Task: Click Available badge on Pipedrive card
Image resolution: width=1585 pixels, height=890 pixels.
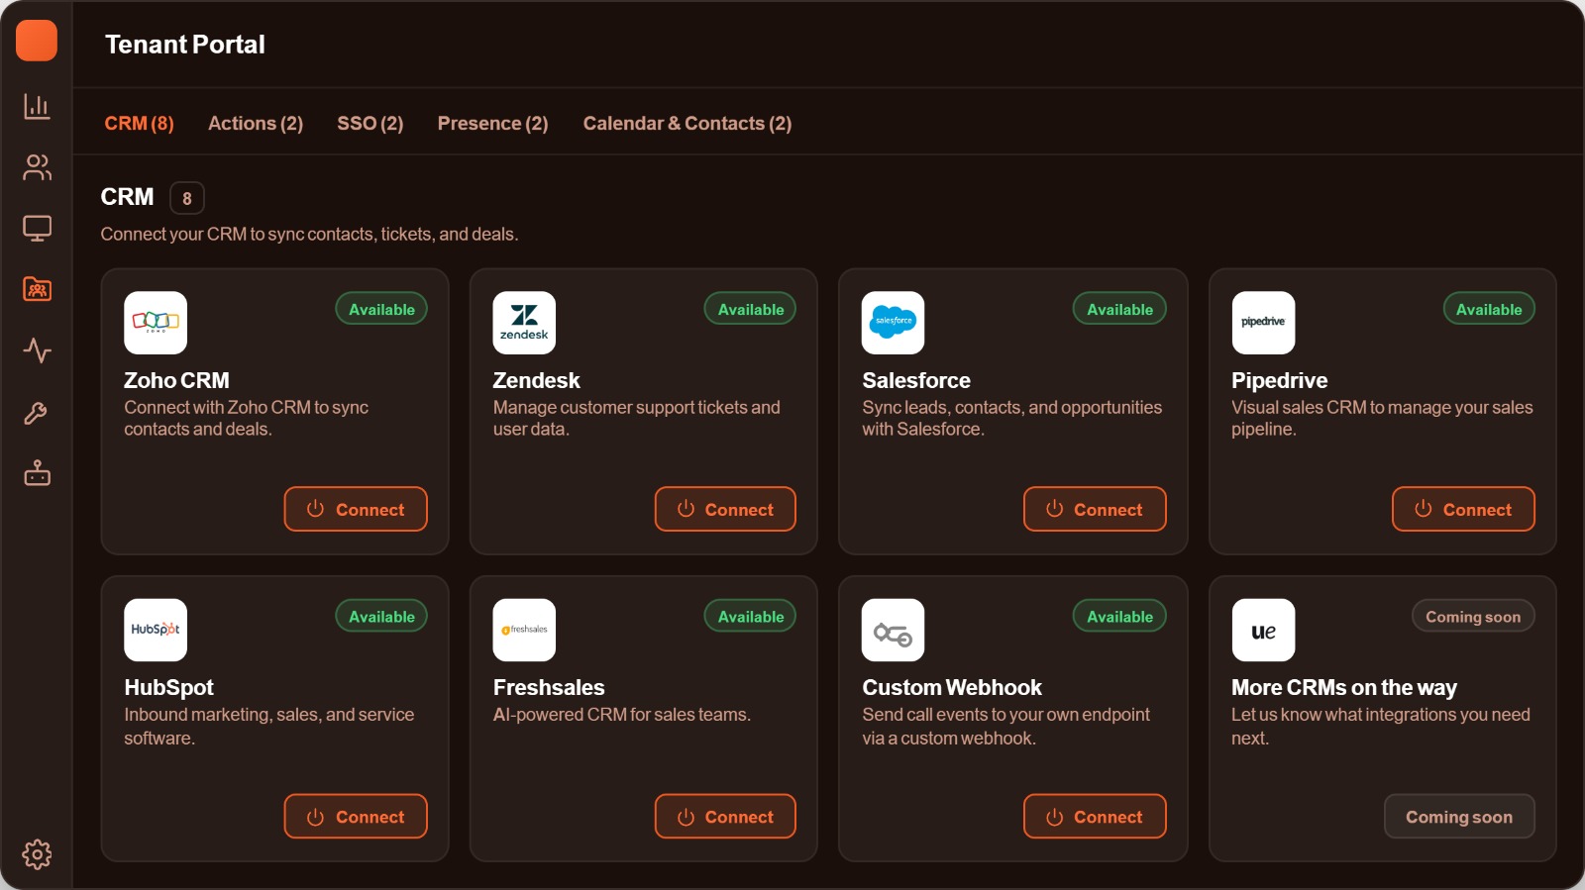Action: tap(1489, 309)
